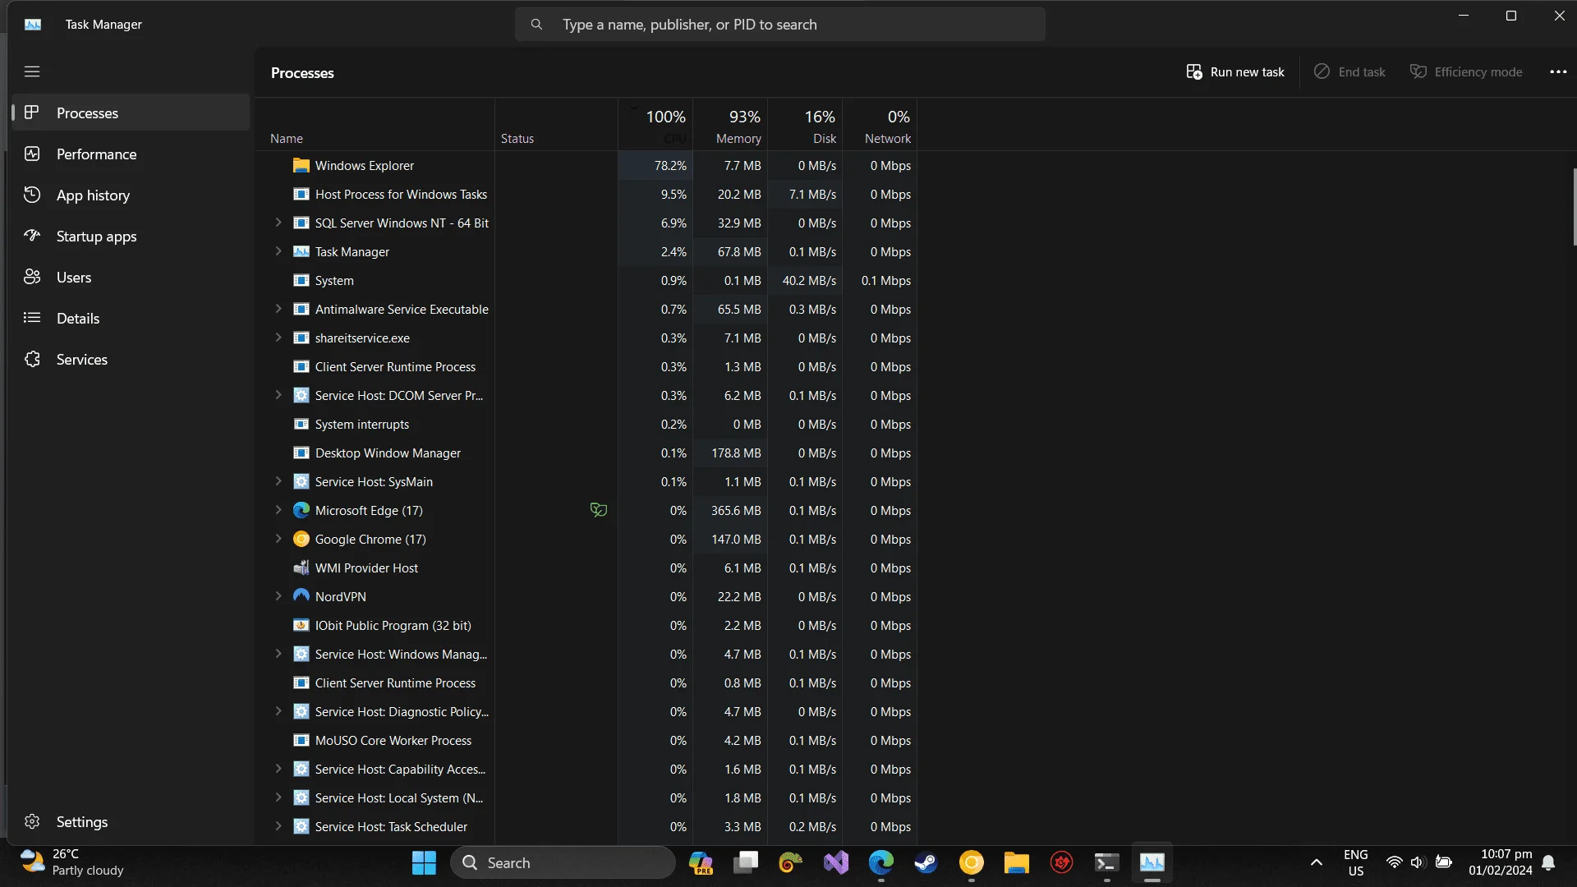1577x887 pixels.
Task: Open the Performance page
Action: pyautogui.click(x=131, y=154)
